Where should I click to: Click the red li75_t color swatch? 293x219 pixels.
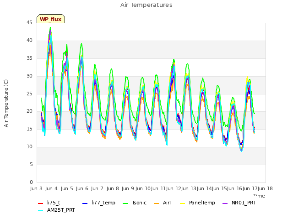(41, 203)
